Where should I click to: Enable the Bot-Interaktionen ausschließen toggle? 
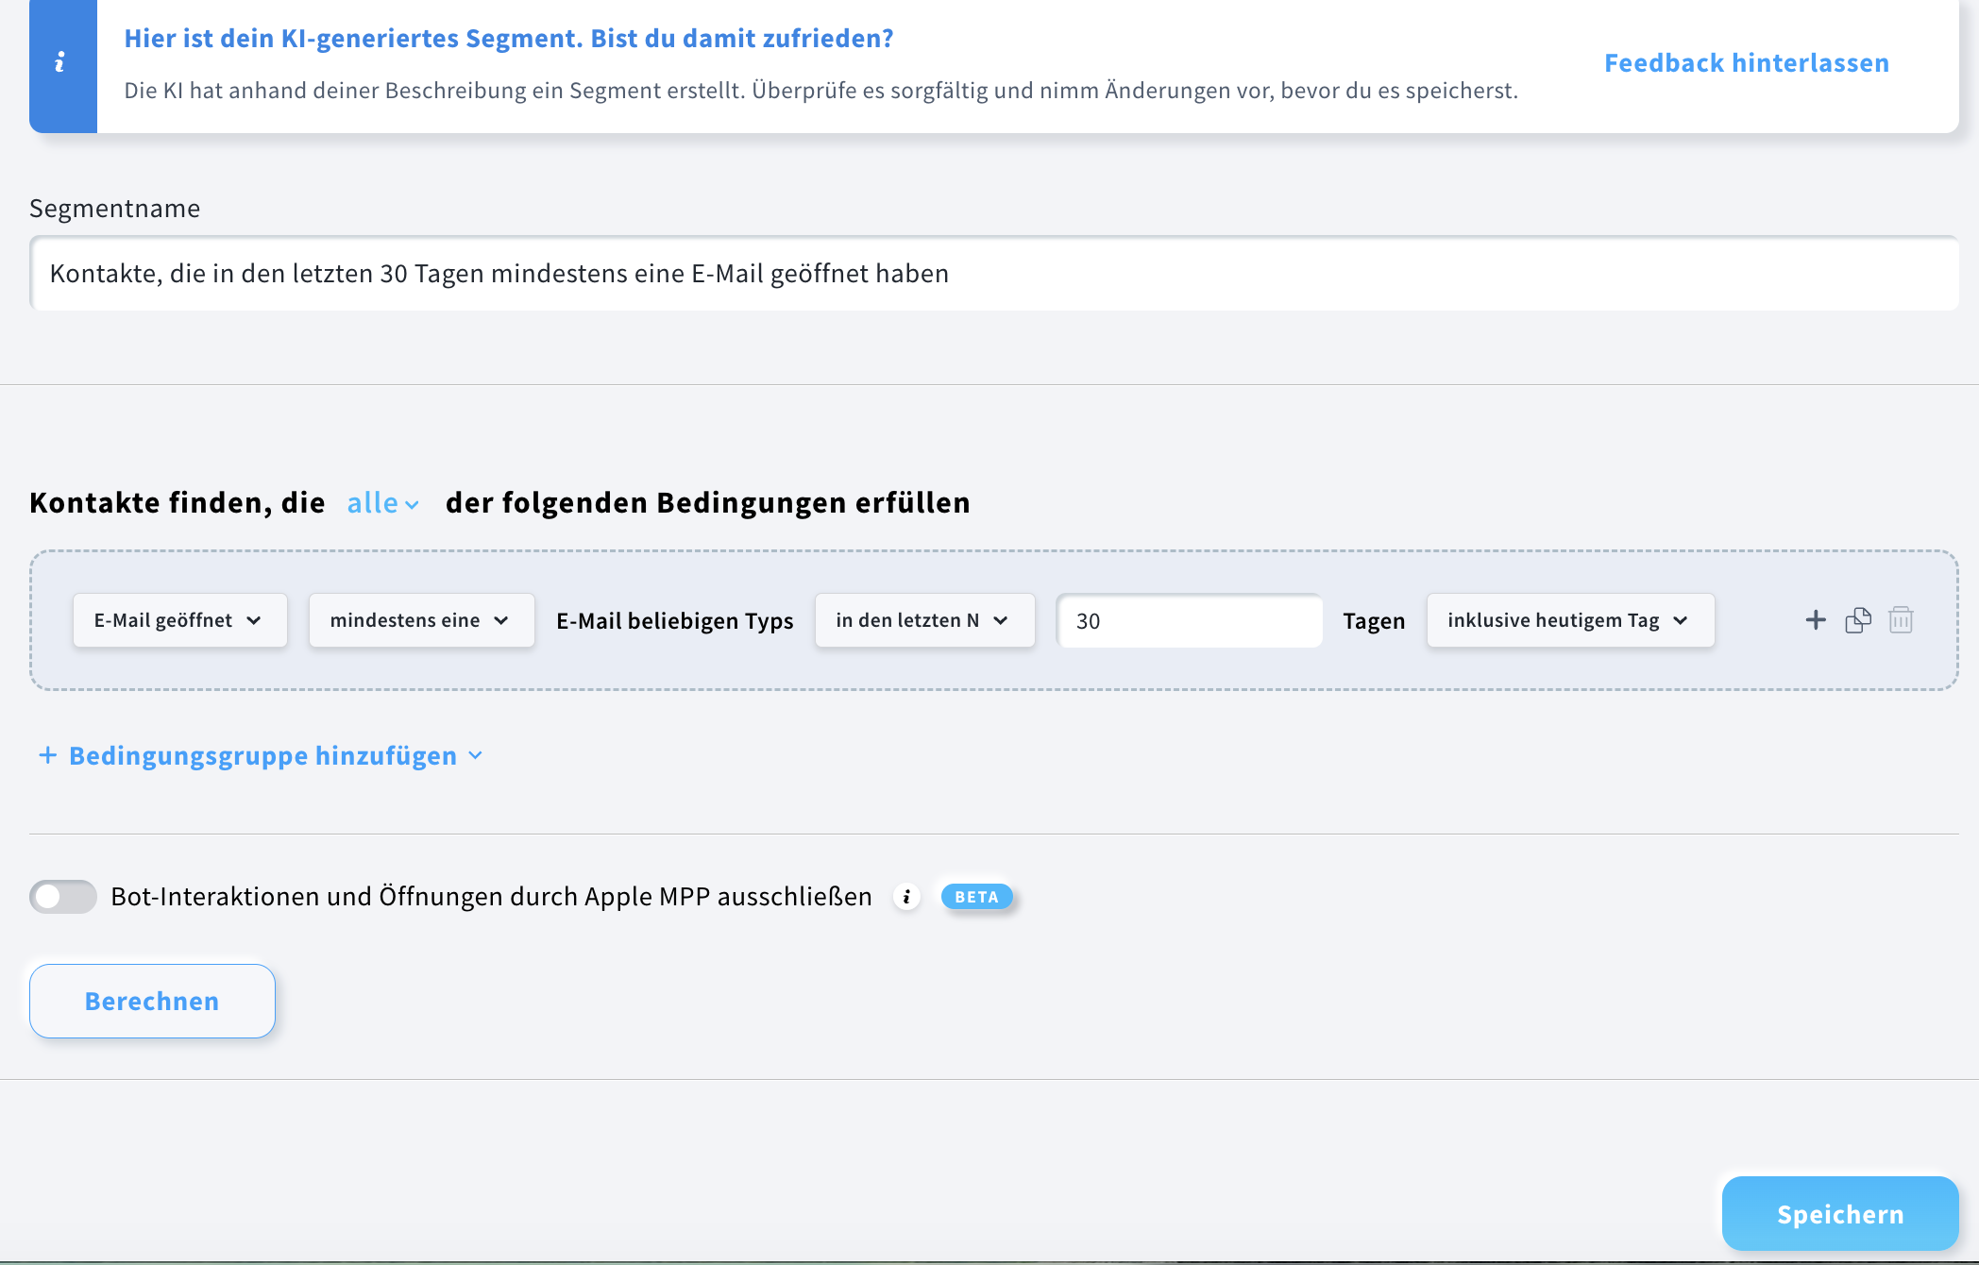62,897
